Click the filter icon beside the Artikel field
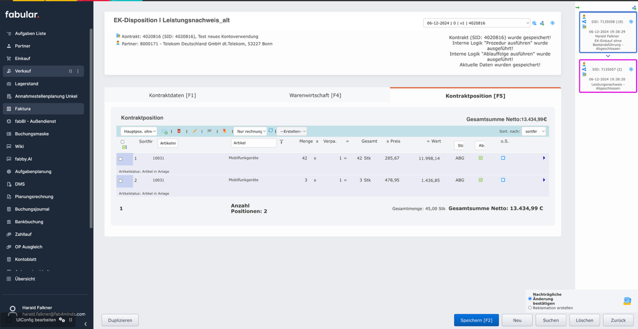 [x=281, y=142]
